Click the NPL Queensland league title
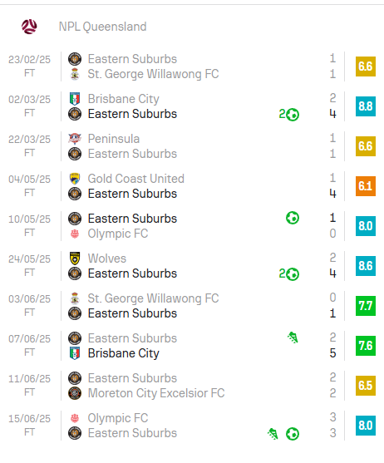This screenshot has width=384, height=463. (102, 27)
